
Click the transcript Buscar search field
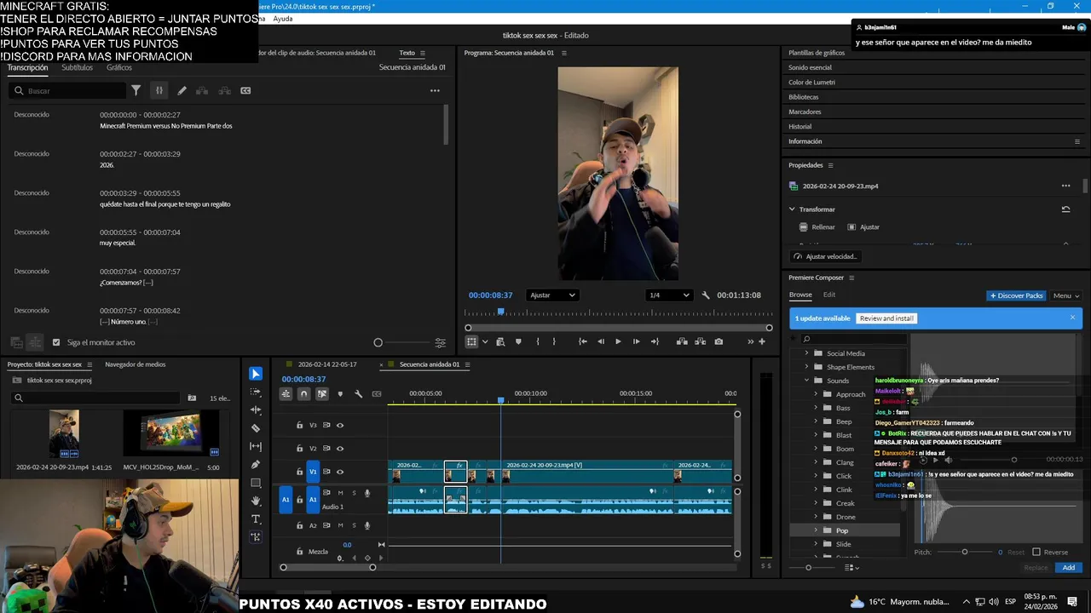coord(66,90)
